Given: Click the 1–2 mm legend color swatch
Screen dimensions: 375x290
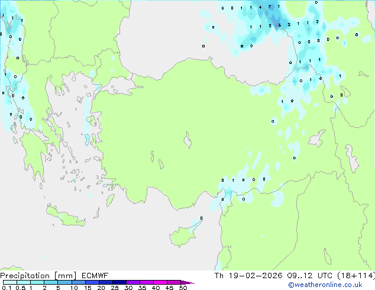Looking at the screenshot, I should click(x=37, y=282).
